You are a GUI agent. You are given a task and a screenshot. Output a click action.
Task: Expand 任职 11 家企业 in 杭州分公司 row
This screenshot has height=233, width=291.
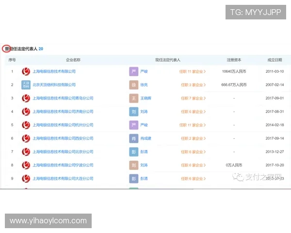(x=193, y=125)
